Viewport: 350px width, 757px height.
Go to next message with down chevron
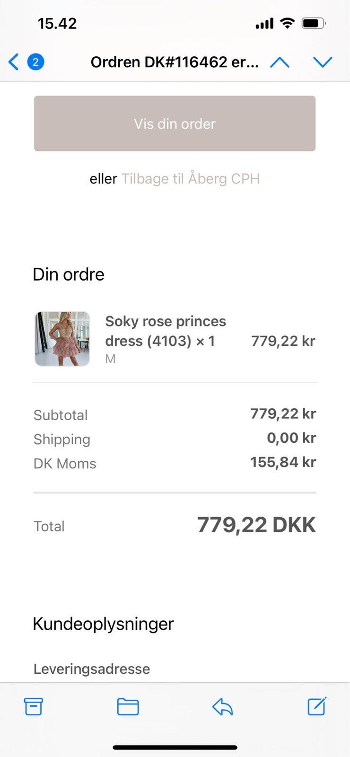point(323,62)
